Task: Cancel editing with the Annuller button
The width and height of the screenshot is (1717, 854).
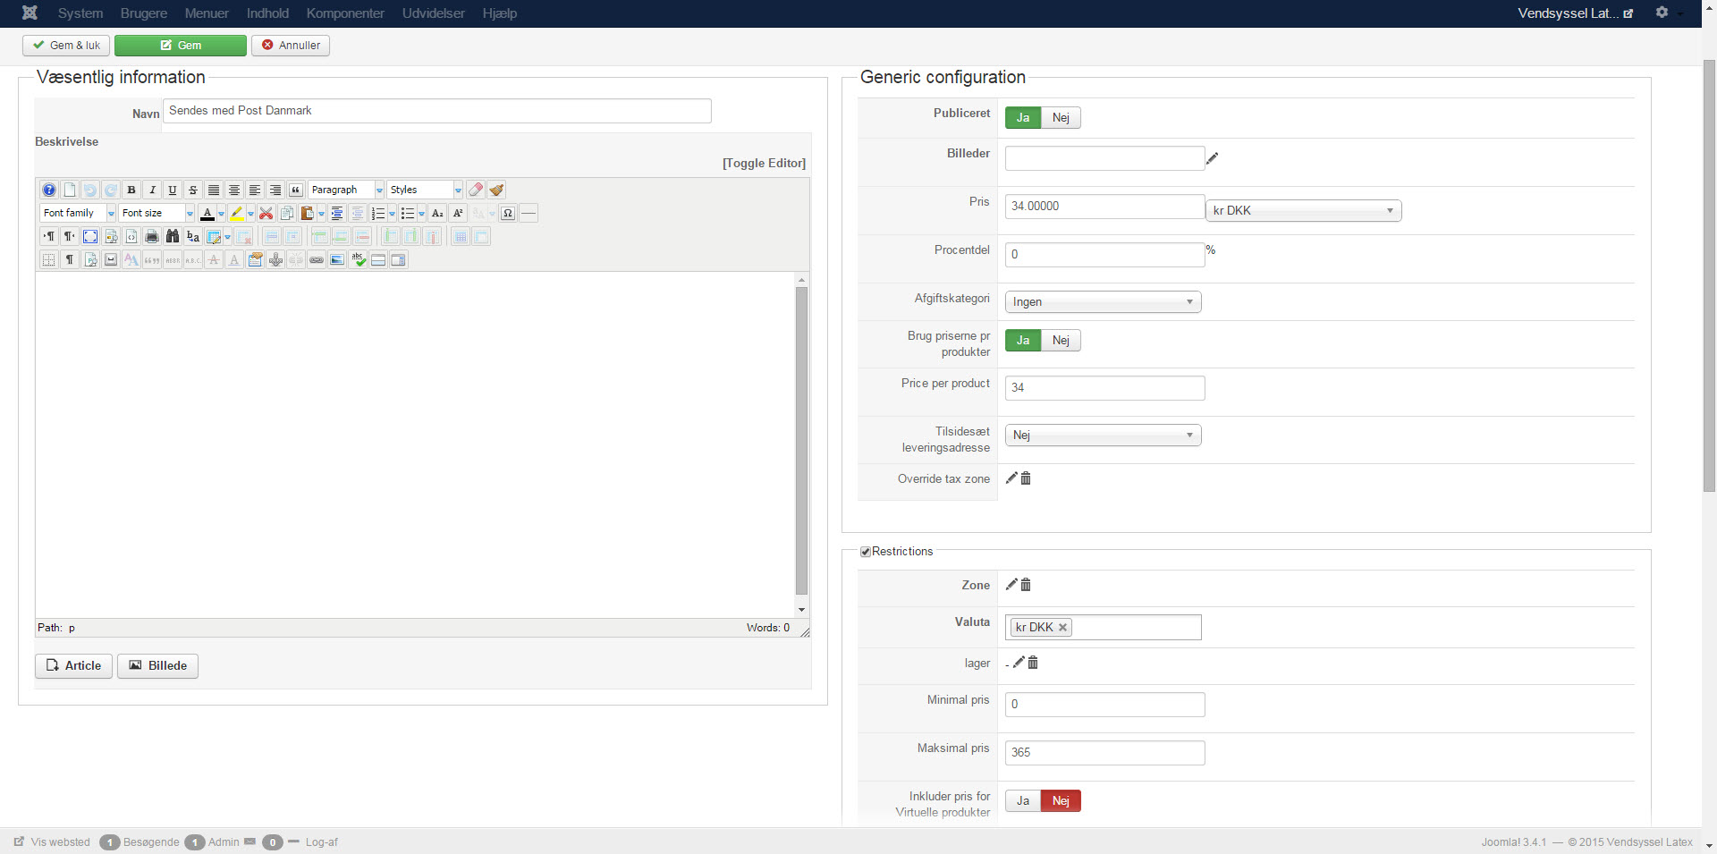Action: [x=291, y=45]
